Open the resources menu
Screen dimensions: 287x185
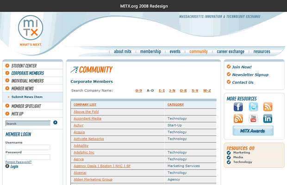pyautogui.click(x=262, y=51)
